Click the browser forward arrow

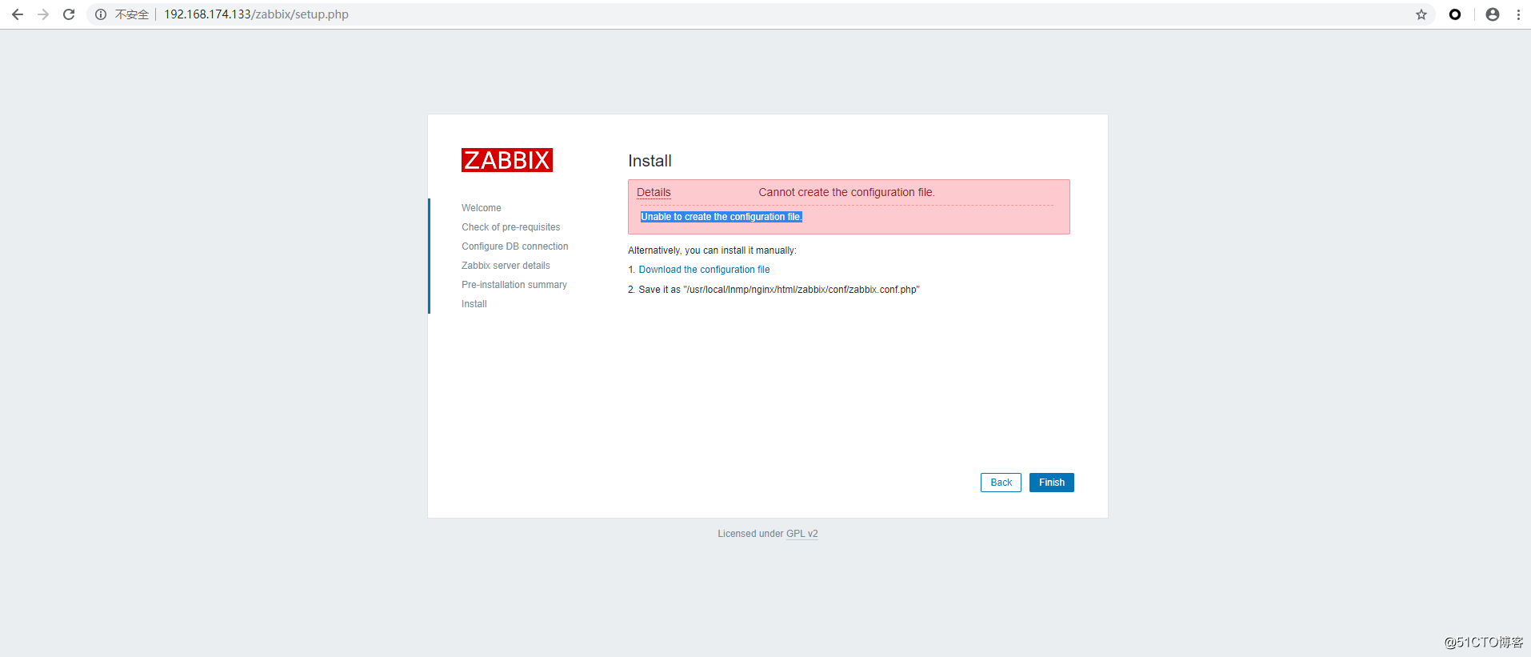(x=43, y=14)
